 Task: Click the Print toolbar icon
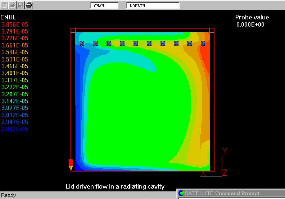pyautogui.click(x=29, y=5)
